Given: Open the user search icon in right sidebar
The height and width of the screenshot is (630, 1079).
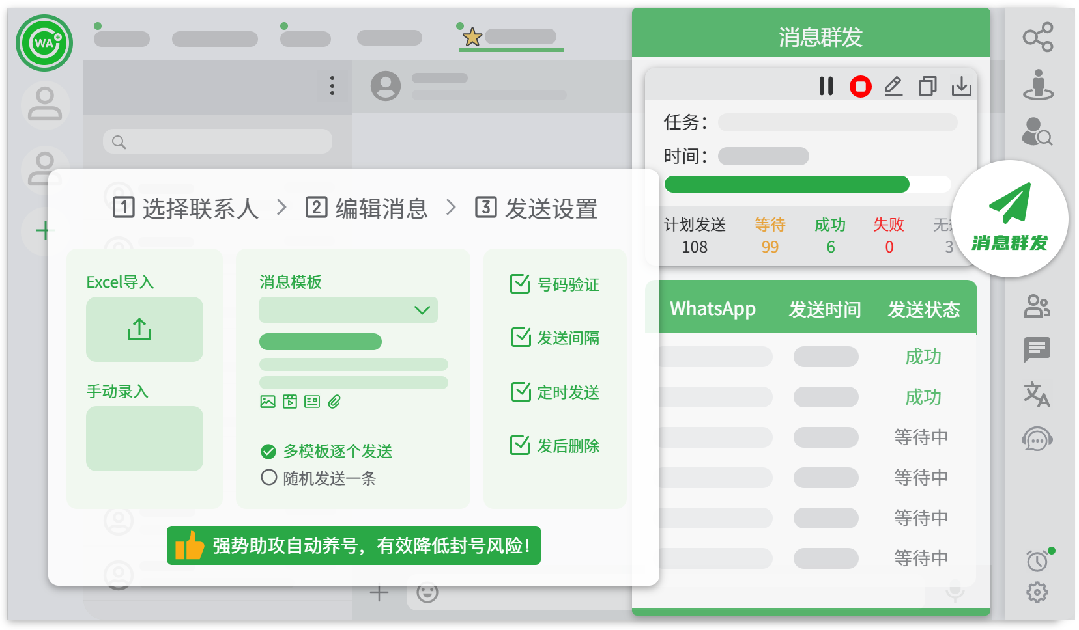Looking at the screenshot, I should pos(1037,131).
